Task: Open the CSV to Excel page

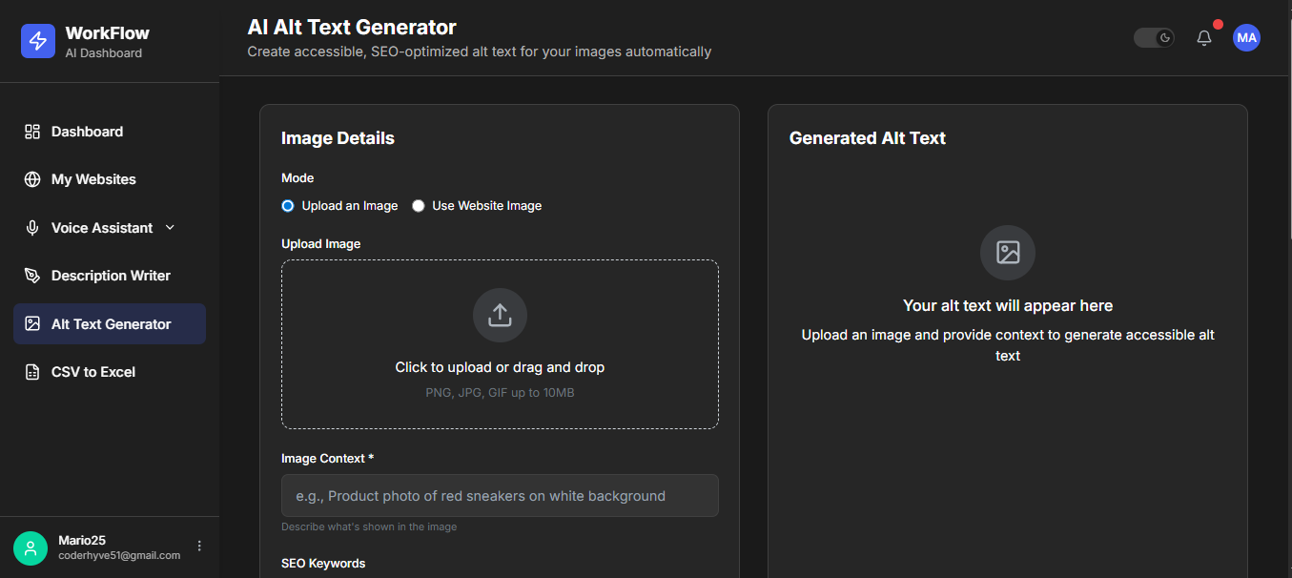Action: [93, 372]
